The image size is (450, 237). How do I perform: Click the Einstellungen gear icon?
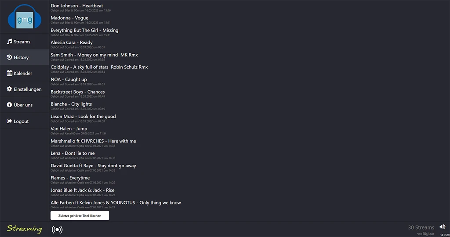(9, 89)
